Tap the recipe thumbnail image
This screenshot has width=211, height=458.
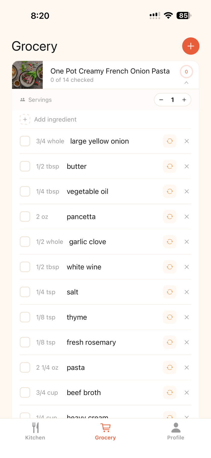click(27, 75)
